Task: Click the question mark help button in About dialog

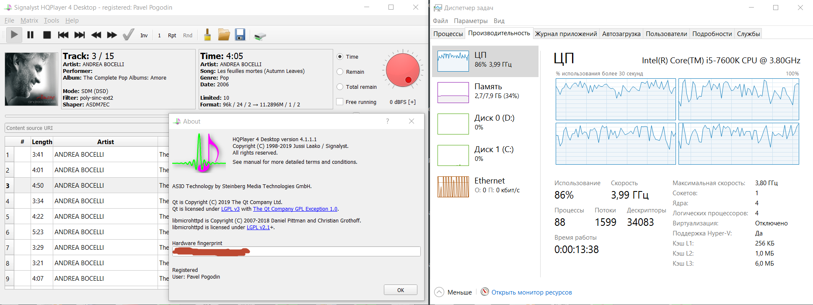Action: [388, 121]
